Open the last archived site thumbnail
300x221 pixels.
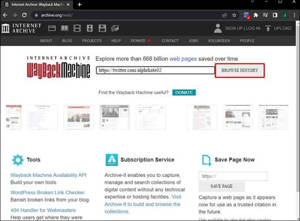(273, 117)
